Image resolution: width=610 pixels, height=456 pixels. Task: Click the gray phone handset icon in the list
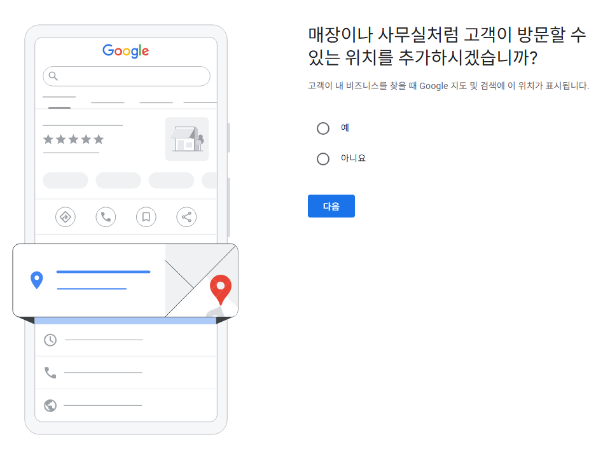50,373
